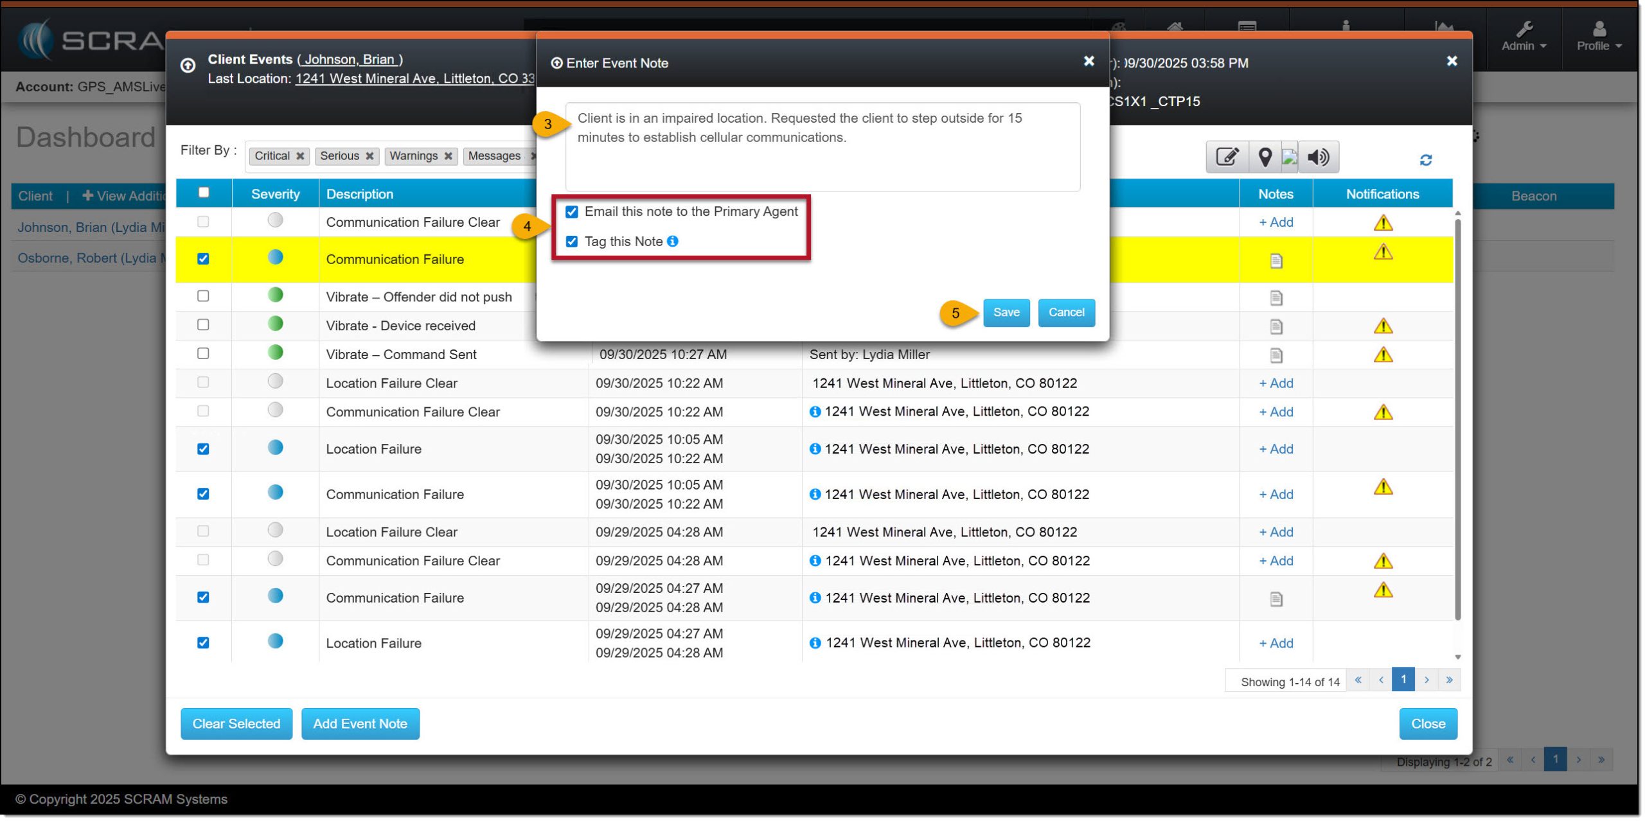Check the Vibrate Device received row checkbox
Screen dimensions: 1645x821
pos(203,325)
